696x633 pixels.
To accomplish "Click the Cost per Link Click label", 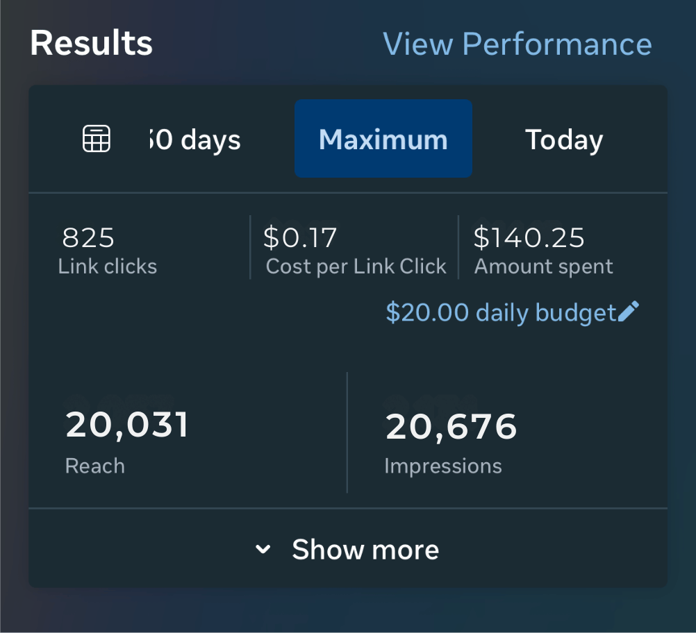I will (356, 267).
